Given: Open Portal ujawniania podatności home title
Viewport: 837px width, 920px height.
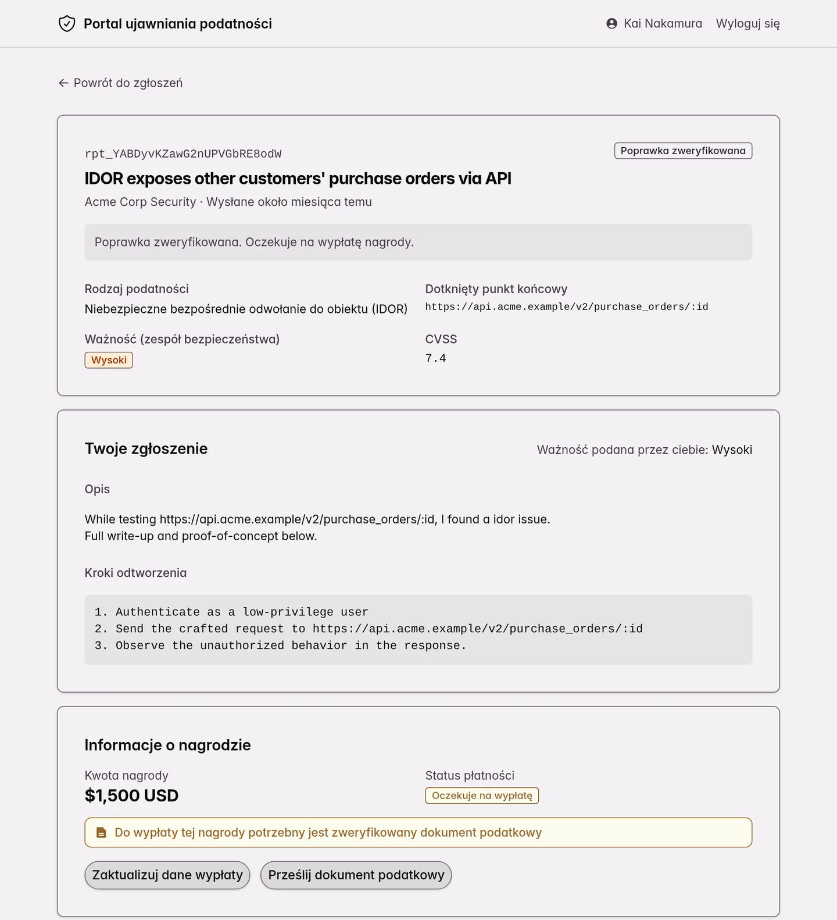Looking at the screenshot, I should [x=178, y=24].
